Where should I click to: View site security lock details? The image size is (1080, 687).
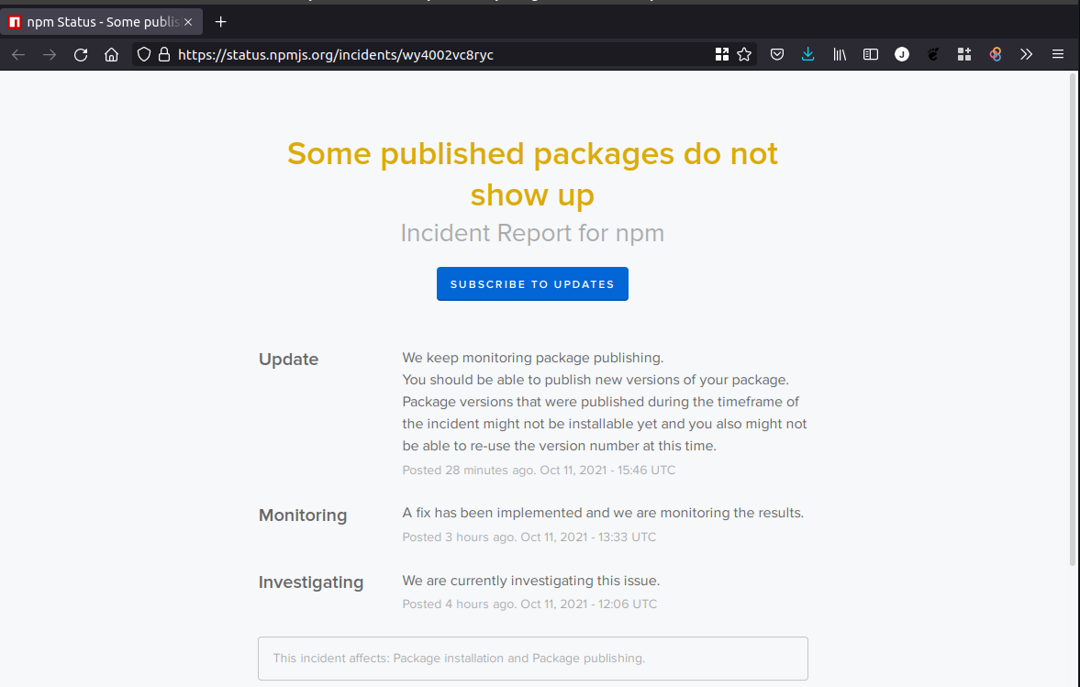pyautogui.click(x=164, y=55)
